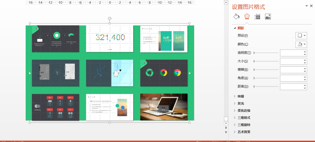Expand the 艺术效果 section
The height and width of the screenshot is (142, 315).
[x=244, y=132]
